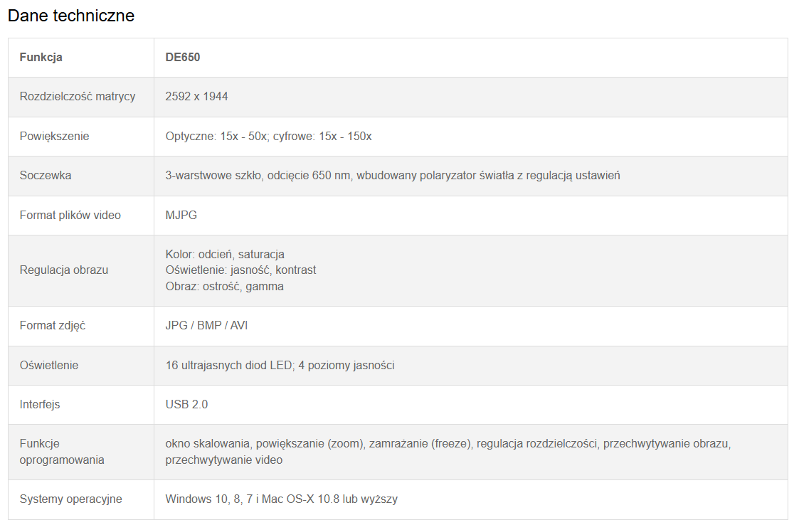The height and width of the screenshot is (525, 794).
Task: Click the 3-warstwowe szkło lens description
Action: (x=393, y=176)
